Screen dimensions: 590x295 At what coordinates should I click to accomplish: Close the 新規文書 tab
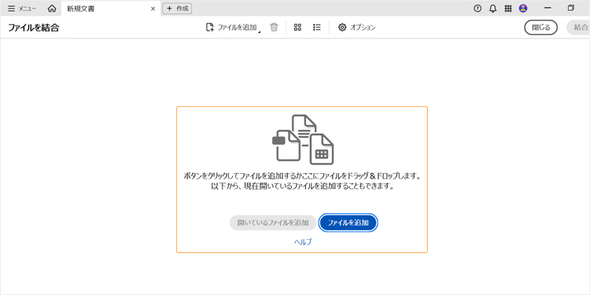coord(153,9)
